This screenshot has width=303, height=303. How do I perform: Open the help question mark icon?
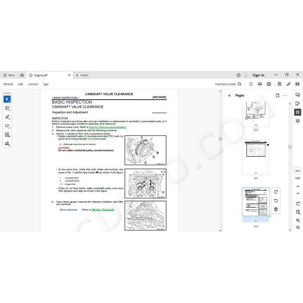pos(239,75)
